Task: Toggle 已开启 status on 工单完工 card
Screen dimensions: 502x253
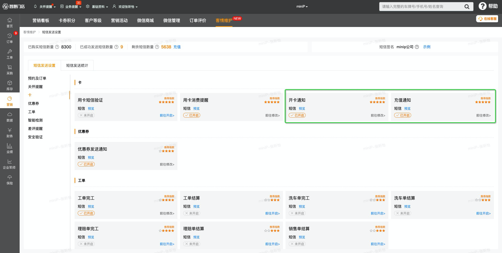Action: [x=86, y=213]
